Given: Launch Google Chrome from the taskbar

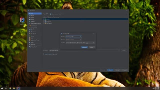Looking at the screenshot, I should tap(10, 88).
